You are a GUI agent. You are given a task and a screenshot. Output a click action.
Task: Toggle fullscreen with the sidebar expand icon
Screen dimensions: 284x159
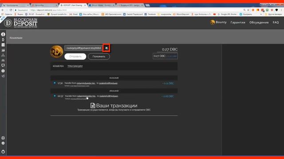3,138
